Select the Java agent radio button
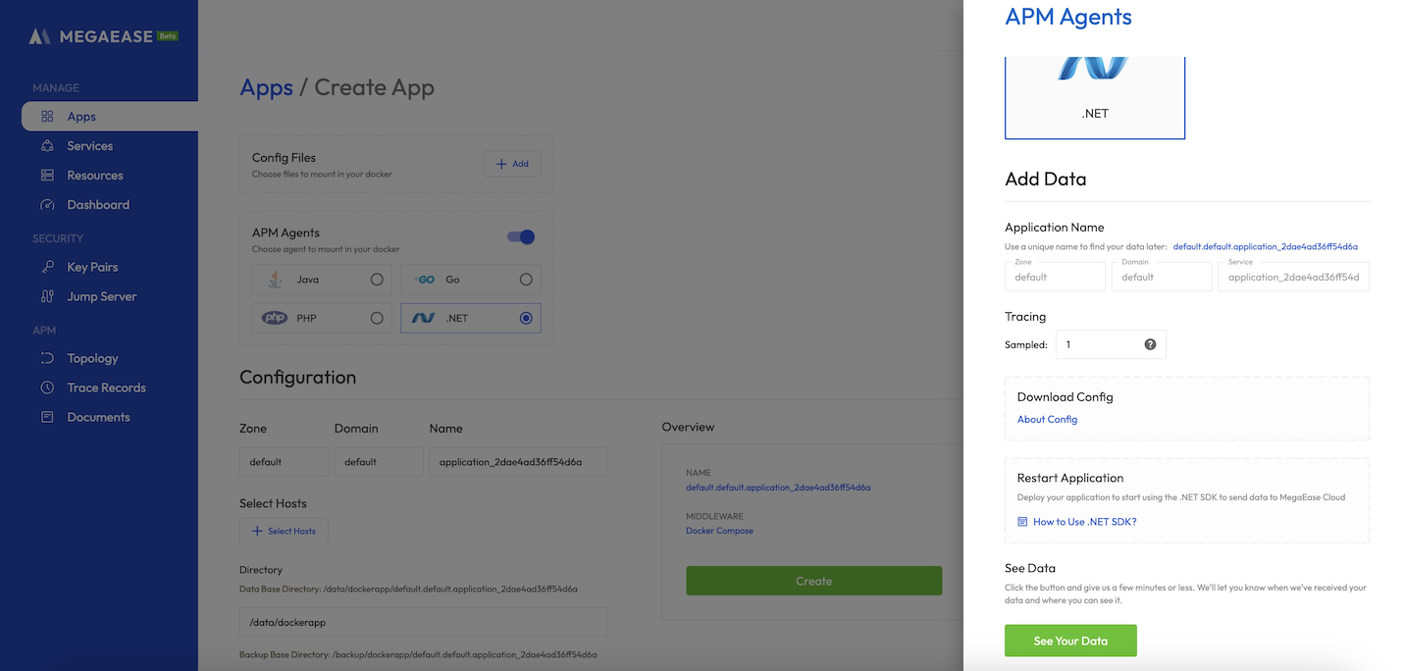 point(377,280)
